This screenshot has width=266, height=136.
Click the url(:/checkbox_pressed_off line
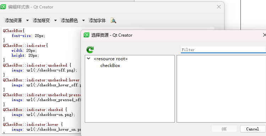pyautogui.click(x=46, y=100)
